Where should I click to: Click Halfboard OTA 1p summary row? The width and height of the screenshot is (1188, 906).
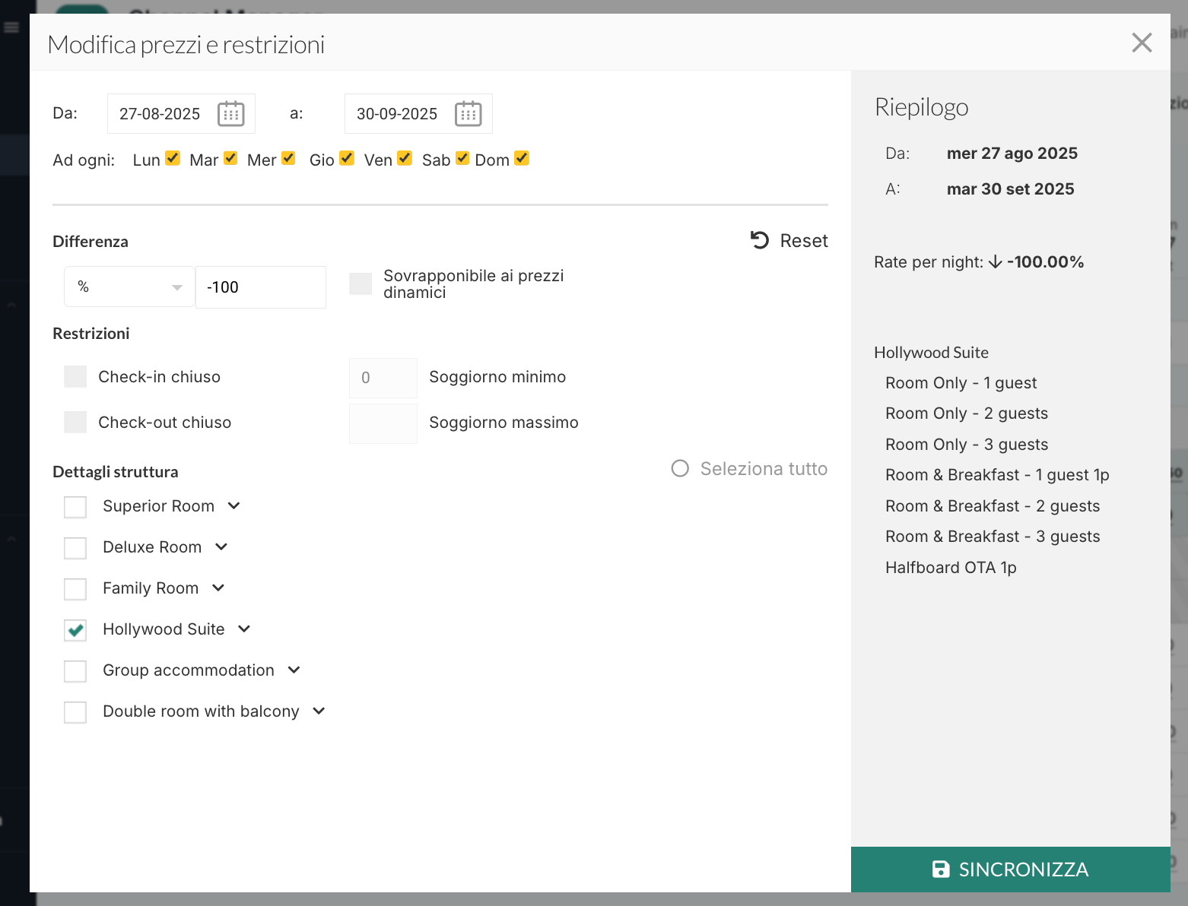click(951, 568)
